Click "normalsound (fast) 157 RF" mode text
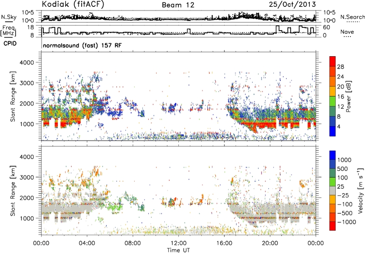The width and height of the screenshot is (365, 253). (82, 45)
